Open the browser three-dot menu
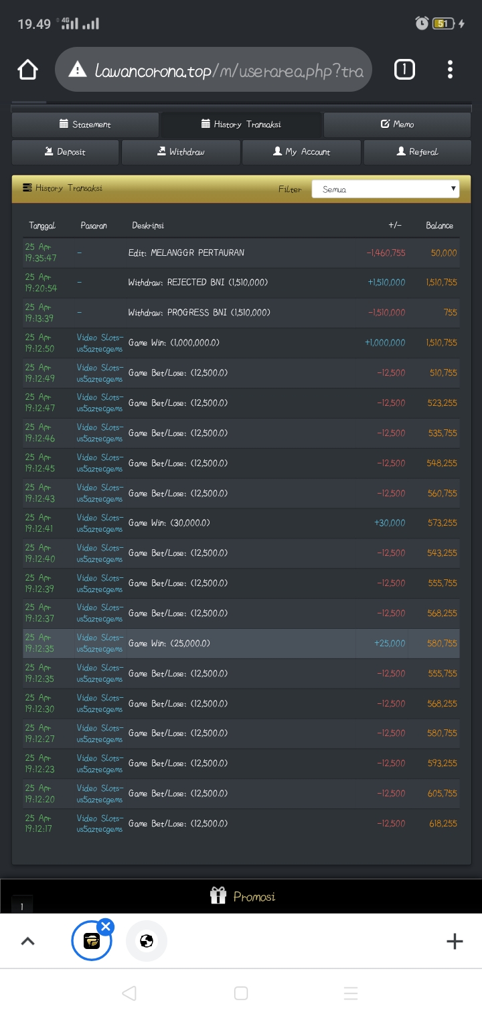The height and width of the screenshot is (1018, 482). pos(450,70)
